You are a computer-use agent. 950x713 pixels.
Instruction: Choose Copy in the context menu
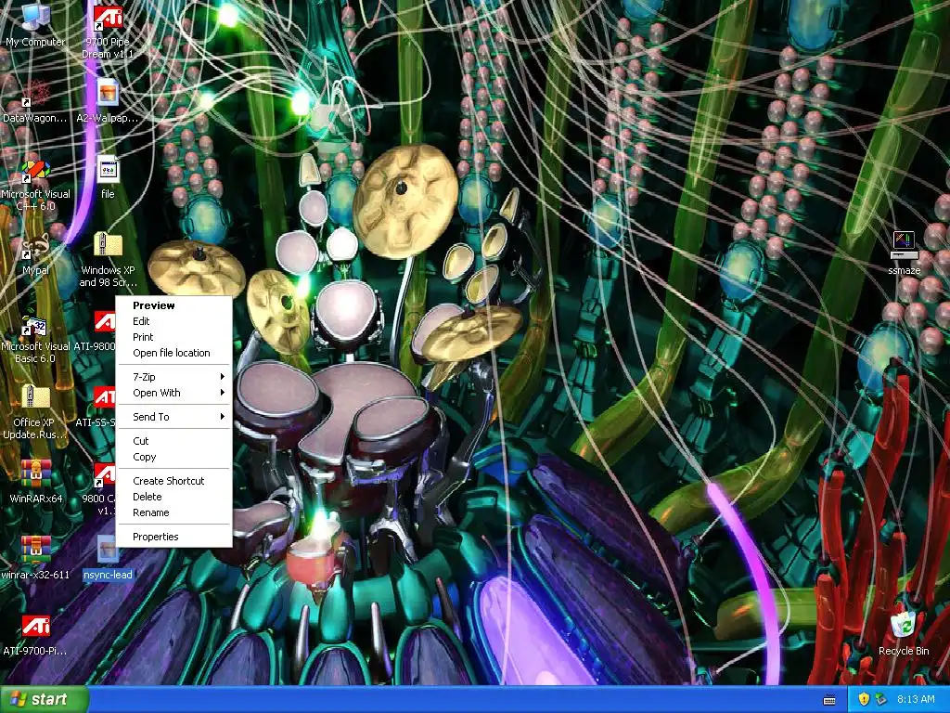pos(173,457)
